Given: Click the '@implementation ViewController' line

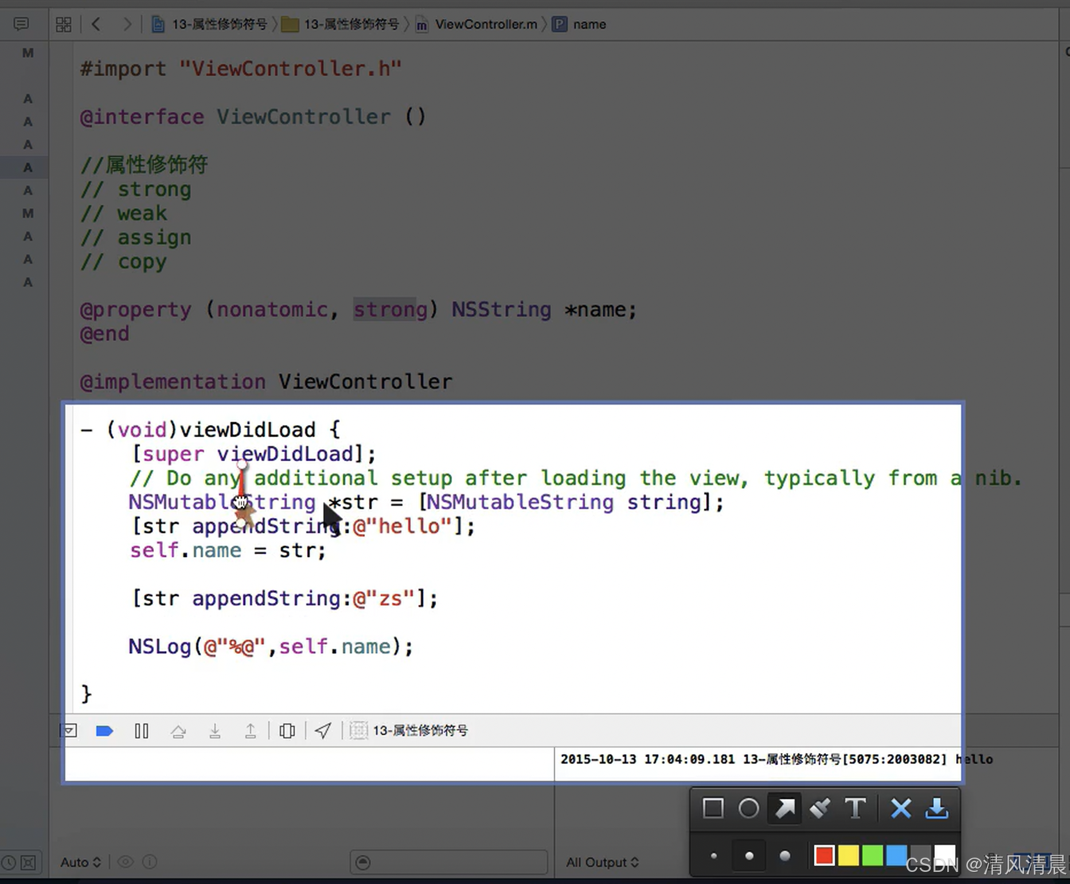Looking at the screenshot, I should pyautogui.click(x=266, y=382).
